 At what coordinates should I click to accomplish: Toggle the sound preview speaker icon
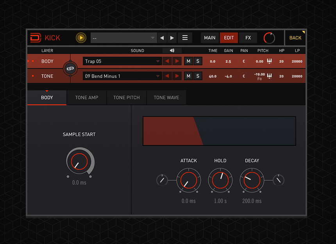click(x=172, y=50)
